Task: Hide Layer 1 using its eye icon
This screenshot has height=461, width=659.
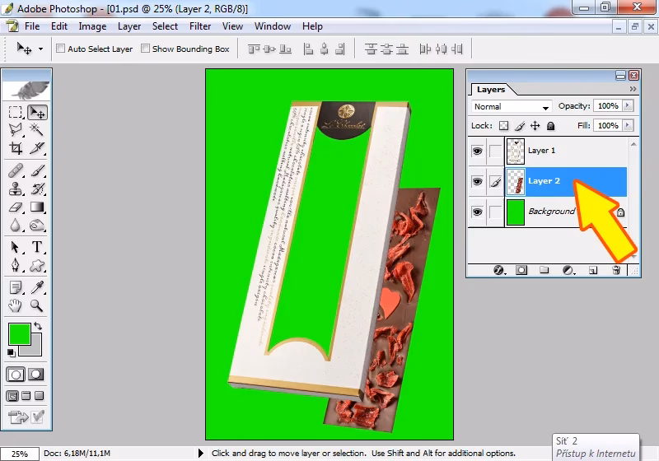Action: tap(477, 151)
